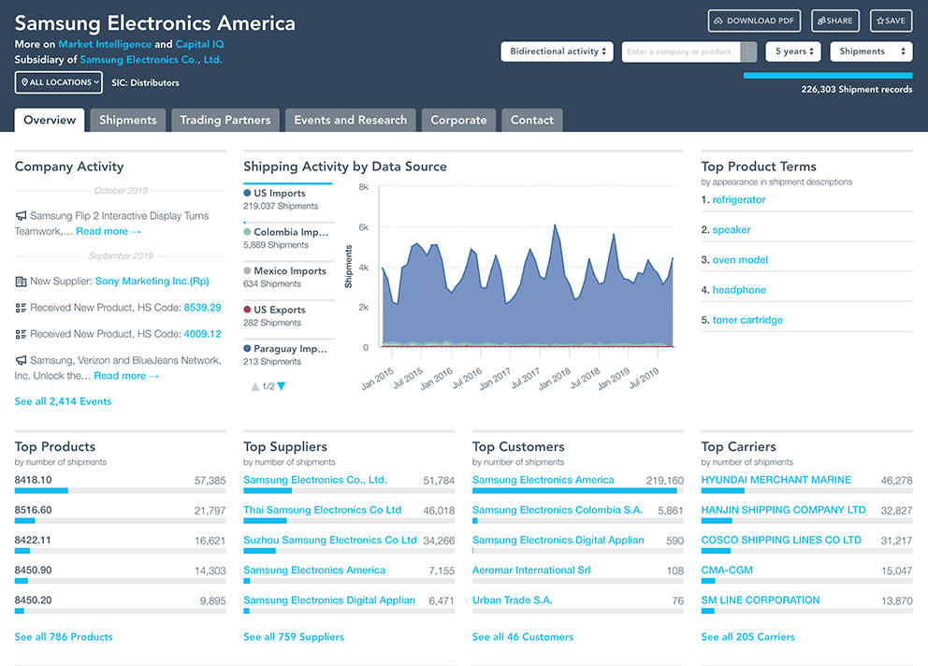The width and height of the screenshot is (928, 666).
Task: Click See all 786 Products
Action: 64,637
